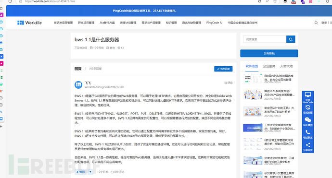Click the 我来回复 button

pyautogui.click(x=223, y=69)
